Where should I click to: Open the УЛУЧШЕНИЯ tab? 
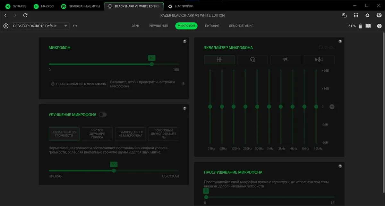158,26
